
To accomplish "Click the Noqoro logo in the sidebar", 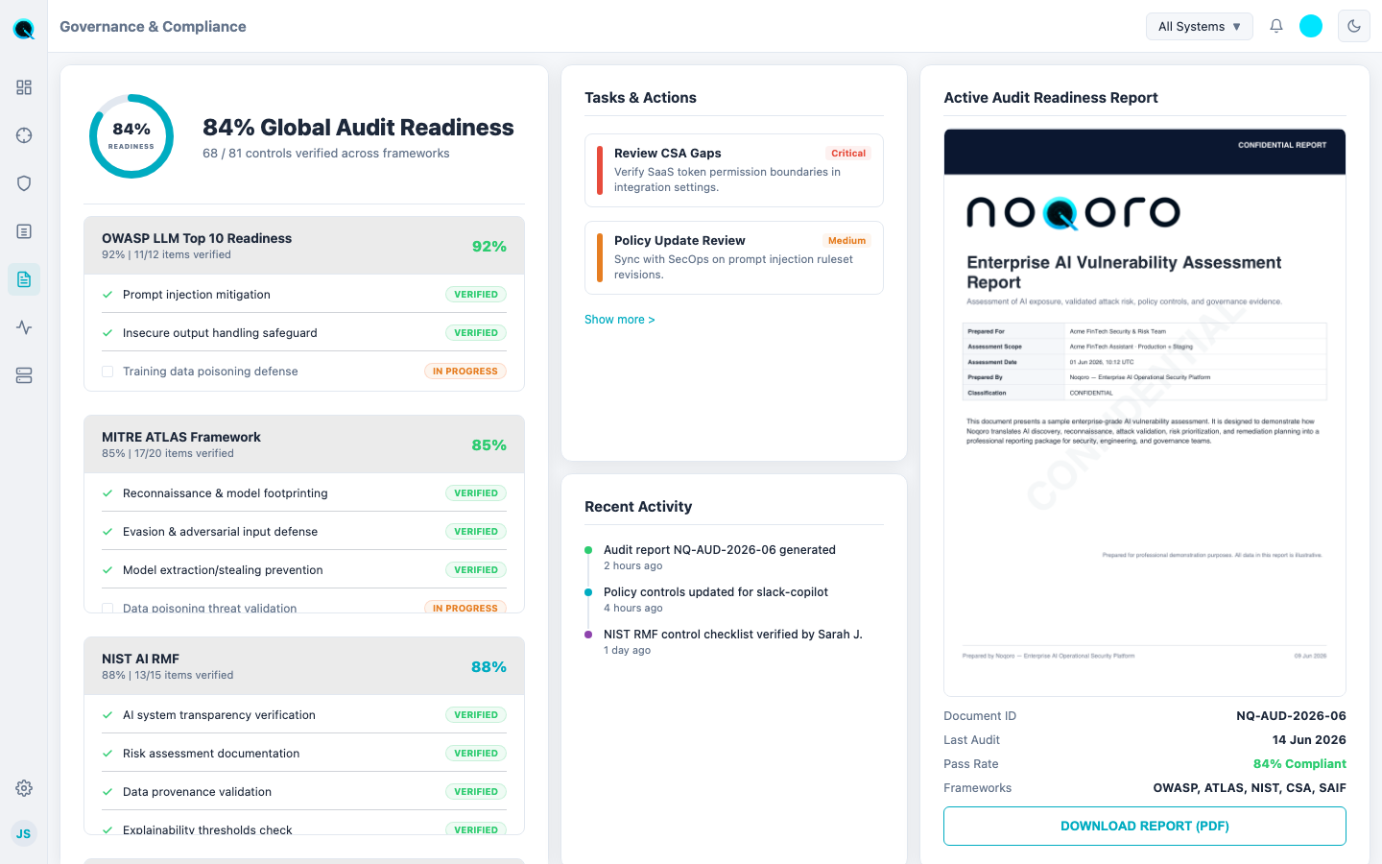I will pyautogui.click(x=24, y=29).
